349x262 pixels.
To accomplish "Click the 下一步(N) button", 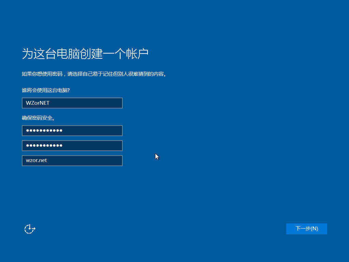I will pos(306,229).
